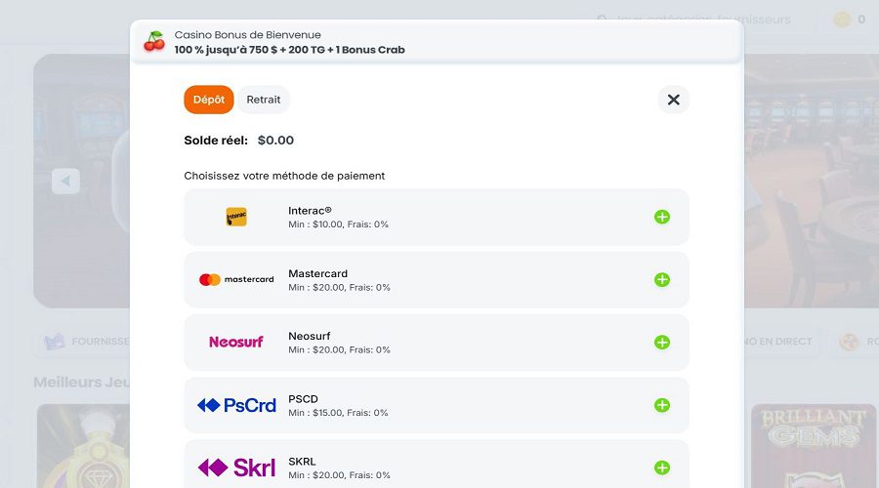879x488 pixels.
Task: Expand the SKRL payment method plus icon
Action: pos(662,468)
